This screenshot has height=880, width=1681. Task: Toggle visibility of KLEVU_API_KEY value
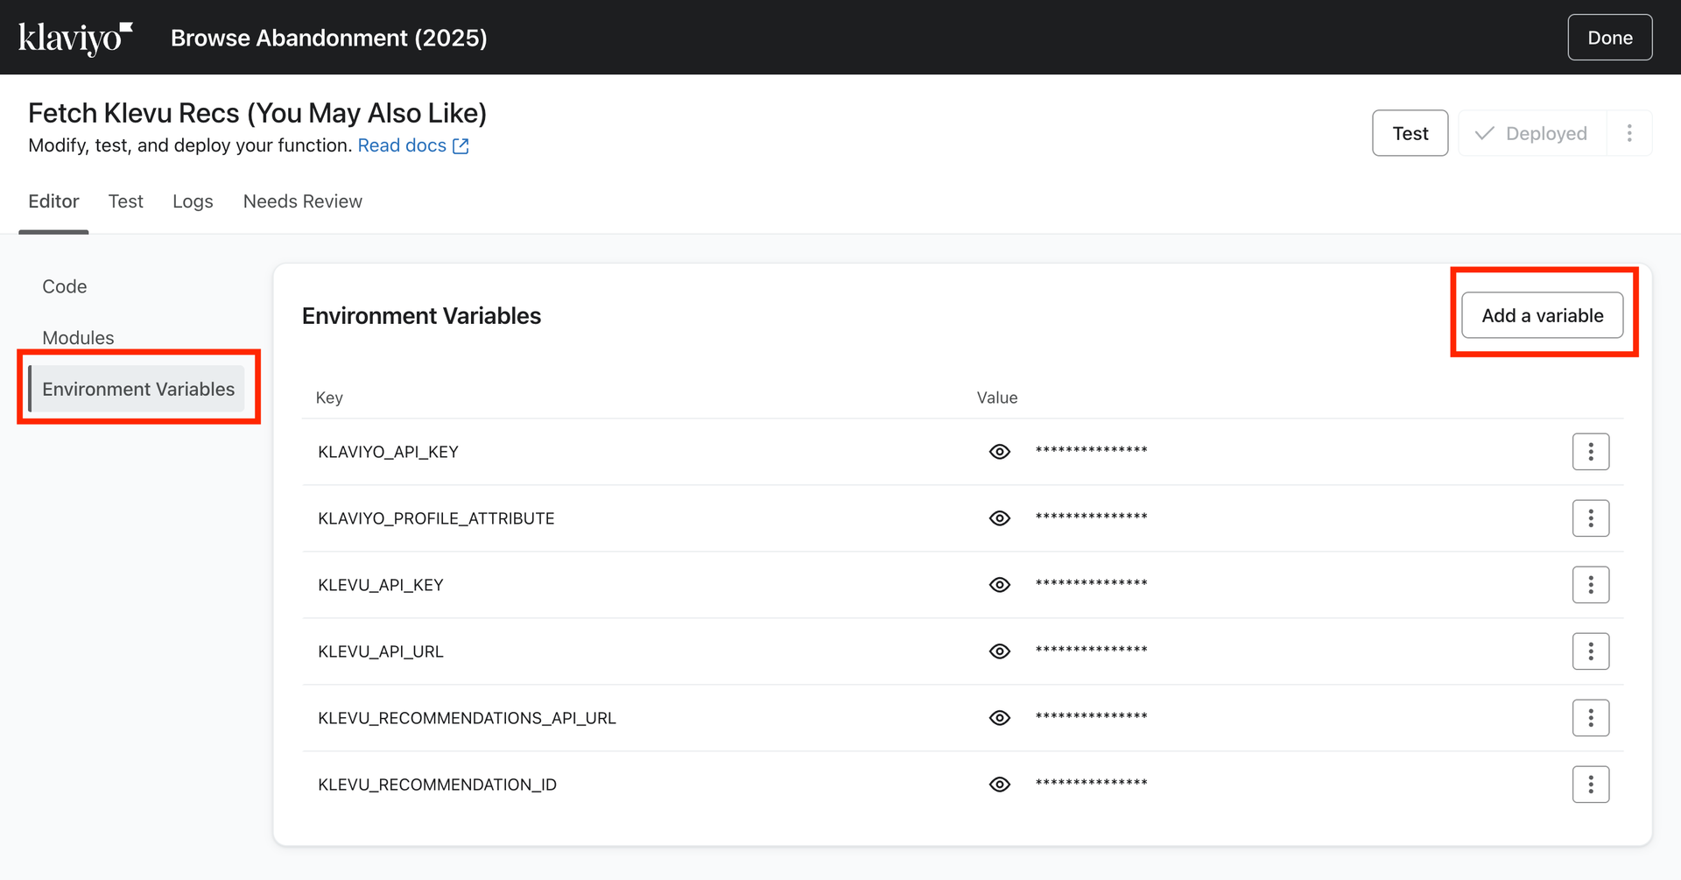click(999, 585)
